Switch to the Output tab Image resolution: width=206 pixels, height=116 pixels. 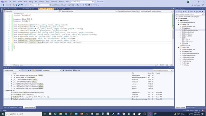click(x=20, y=107)
